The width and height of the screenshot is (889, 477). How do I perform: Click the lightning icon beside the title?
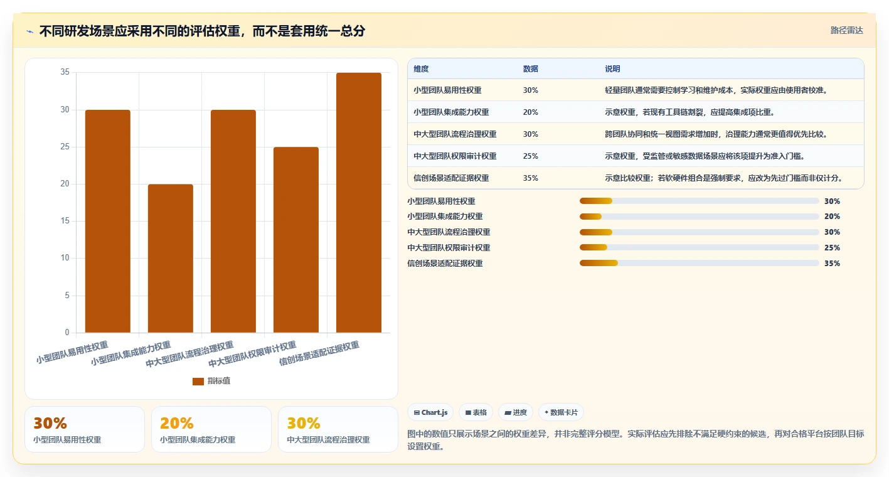30,31
